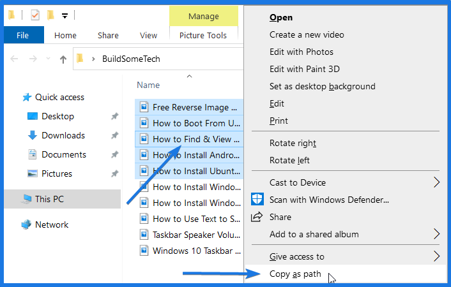Choose Open from the context menu

coord(281,17)
